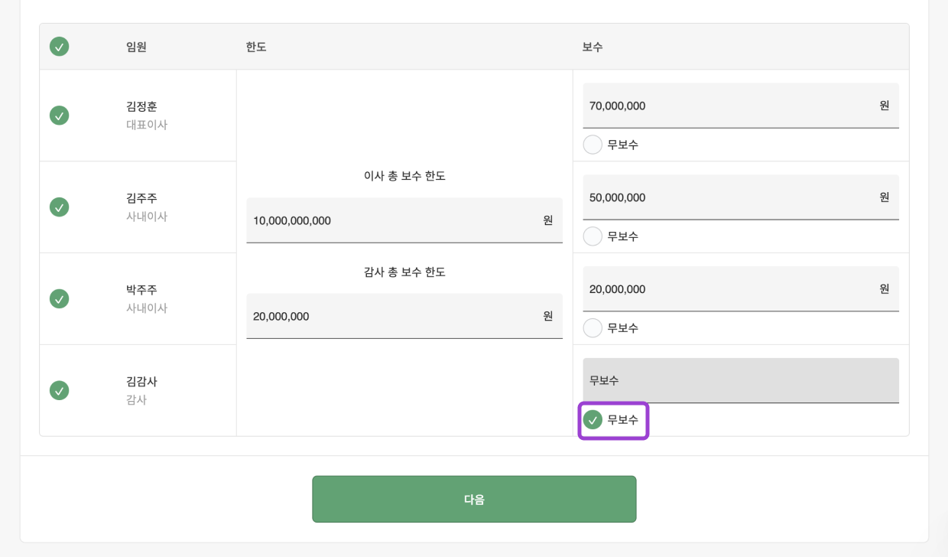Image resolution: width=948 pixels, height=557 pixels.
Task: Click the green checkmark next to 김정훈
Action: 59,115
